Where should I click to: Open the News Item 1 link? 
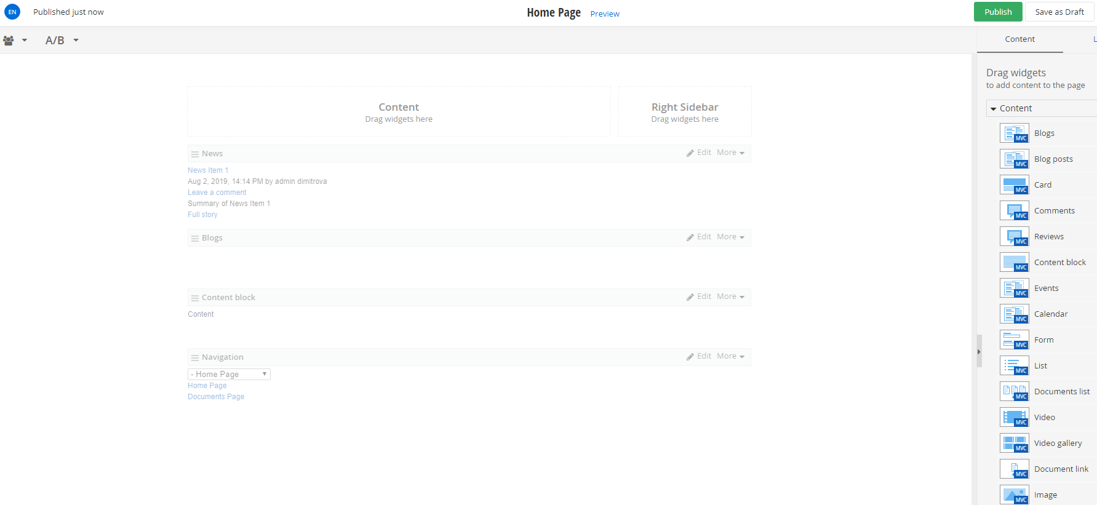(208, 170)
